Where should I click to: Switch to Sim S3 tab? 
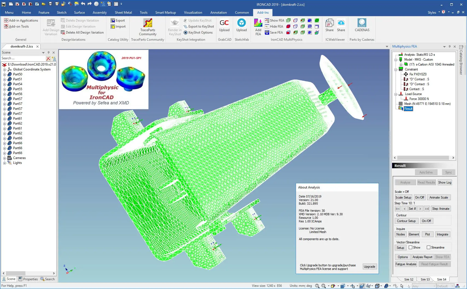click(x=425, y=279)
